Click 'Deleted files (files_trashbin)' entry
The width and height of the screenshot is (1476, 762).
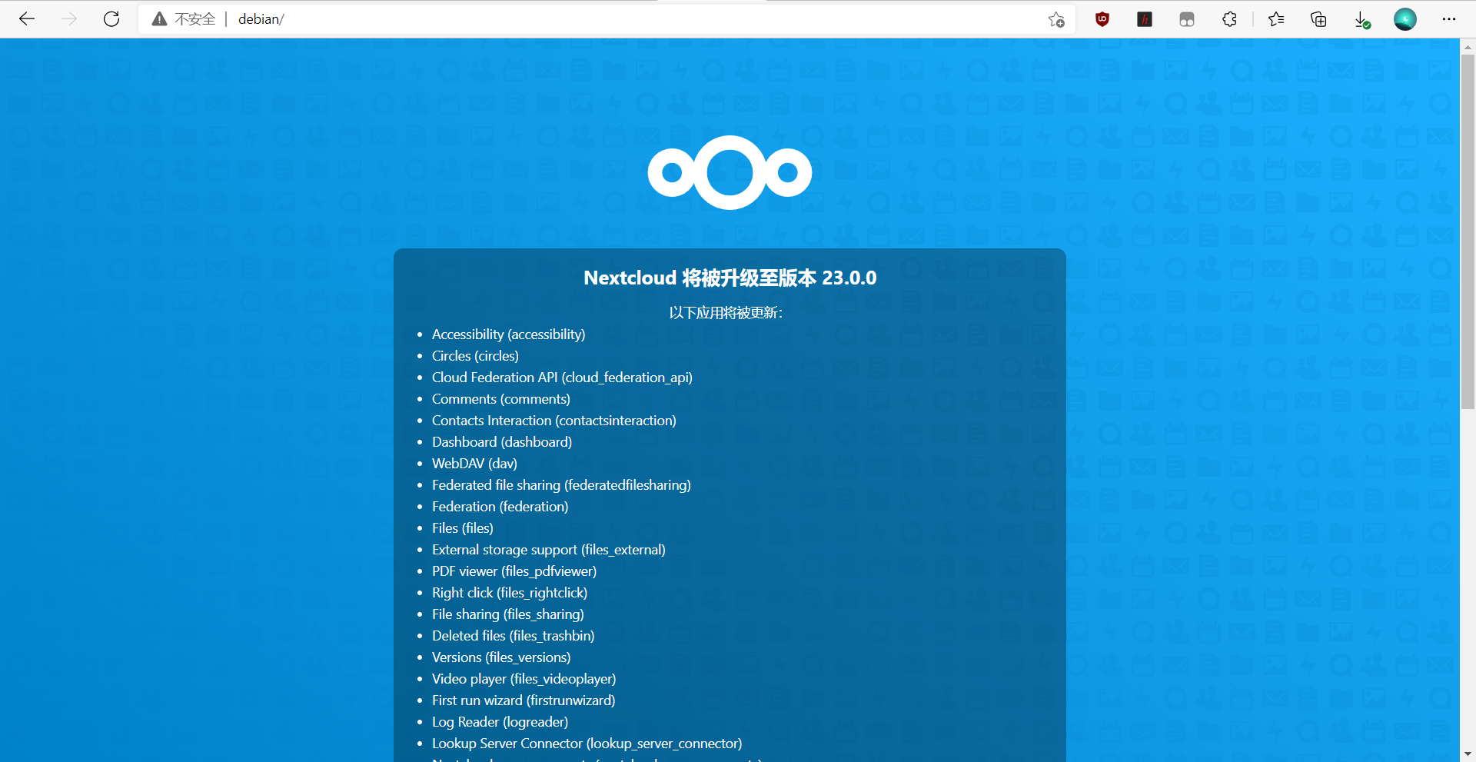514,636
